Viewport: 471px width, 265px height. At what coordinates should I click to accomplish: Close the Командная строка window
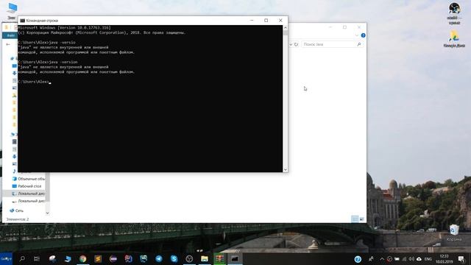(280, 21)
